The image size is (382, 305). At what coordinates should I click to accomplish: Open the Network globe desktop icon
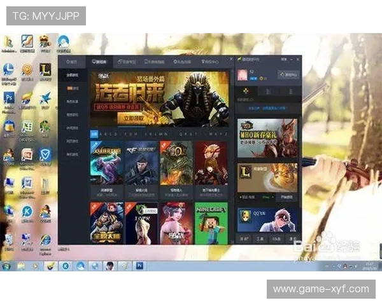(9, 211)
